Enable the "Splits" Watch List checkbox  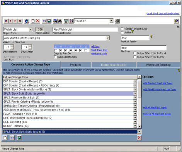pos(122,29)
